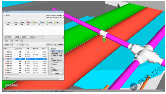Click the red status dot of 碰撞1368
Viewport: 166px width, 94px height.
pyautogui.click(x=6, y=64)
